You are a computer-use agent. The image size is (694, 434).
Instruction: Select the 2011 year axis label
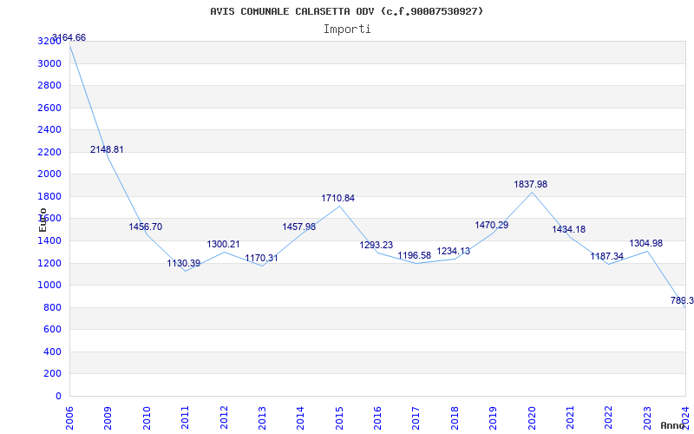pos(185,418)
